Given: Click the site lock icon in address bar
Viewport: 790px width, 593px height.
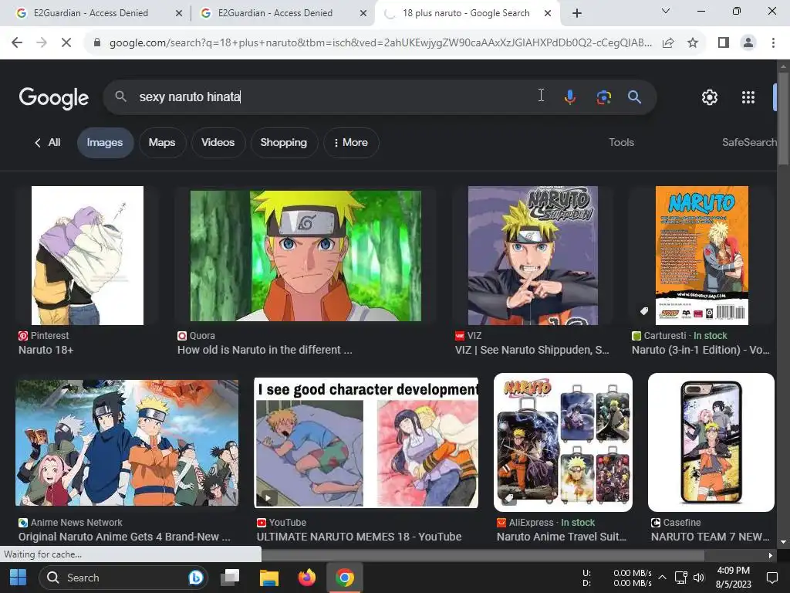Looking at the screenshot, I should 97,43.
